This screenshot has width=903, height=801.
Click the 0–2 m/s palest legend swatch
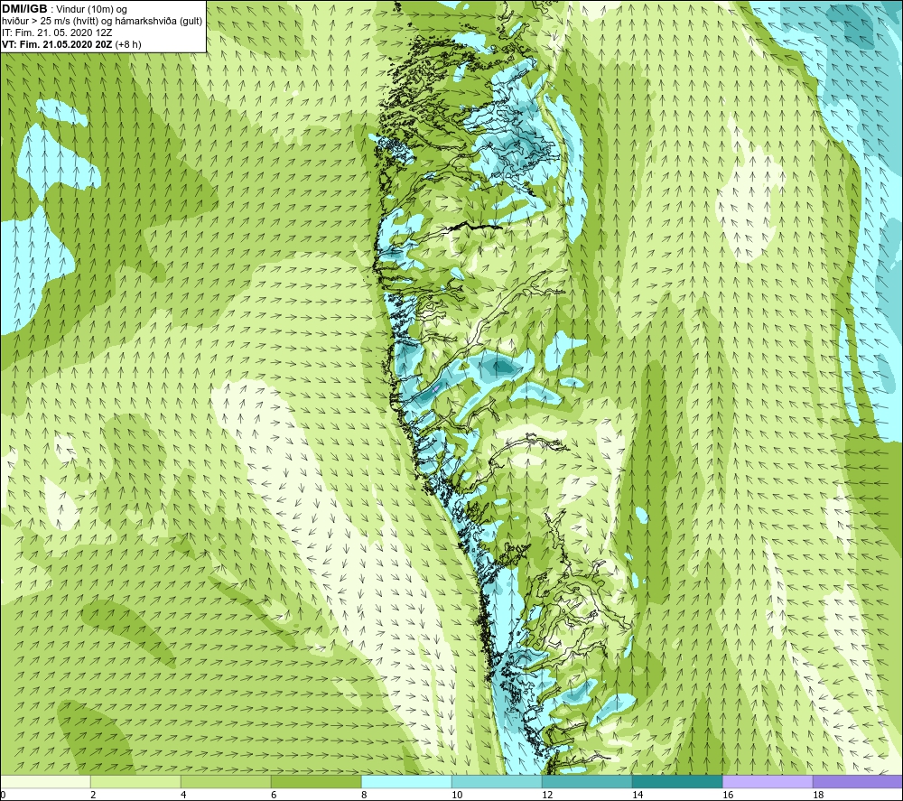click(45, 781)
